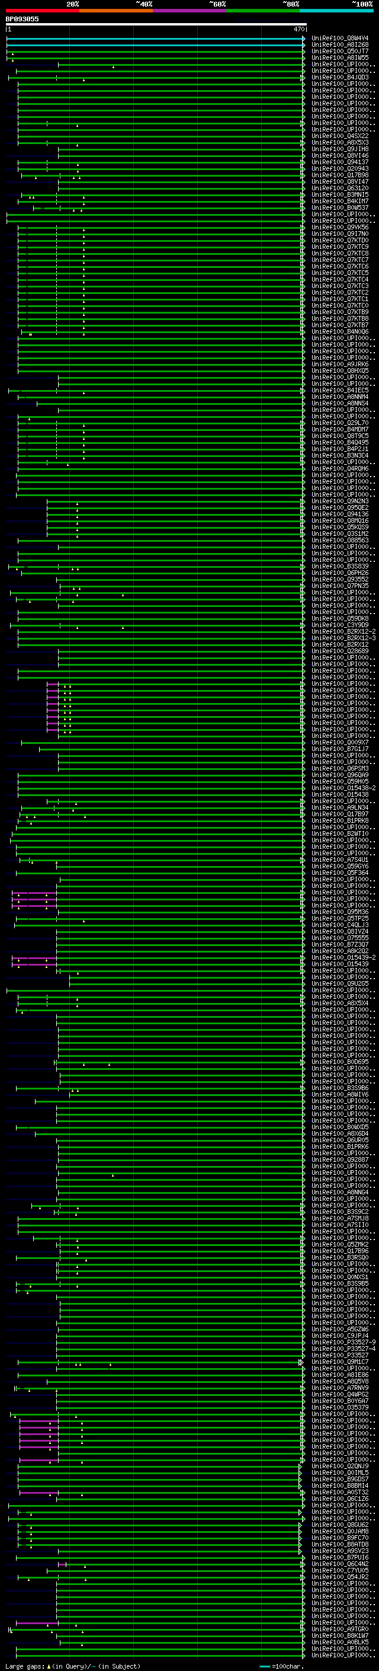Screen dimensions: 379x1671
Task: Click the green ~80% identity legend segment
Action: [x=263, y=11]
